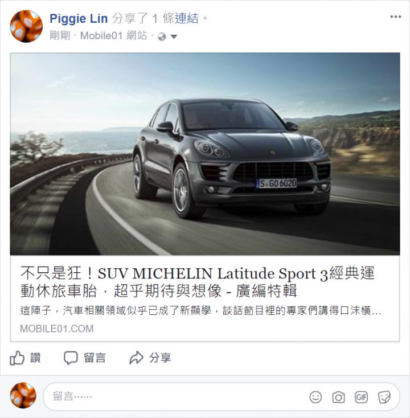Insert an emoji with the smiley icon

pos(315,397)
